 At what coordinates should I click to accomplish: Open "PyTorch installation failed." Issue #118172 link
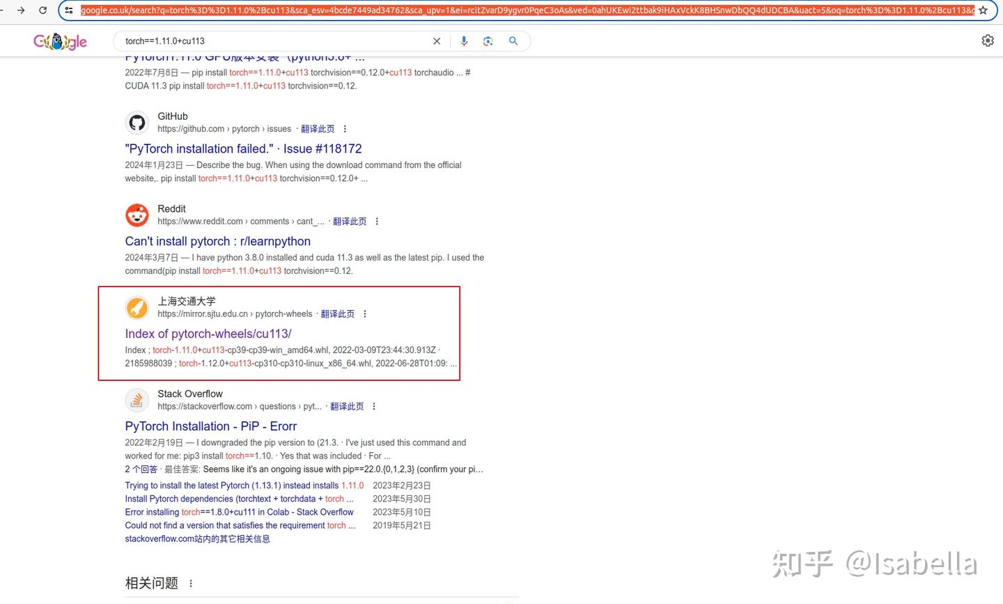point(243,148)
